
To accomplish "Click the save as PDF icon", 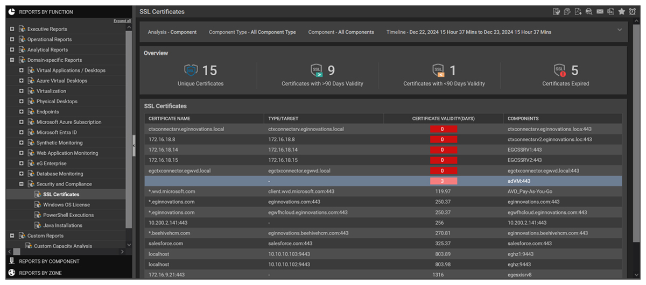I will pyautogui.click(x=578, y=12).
